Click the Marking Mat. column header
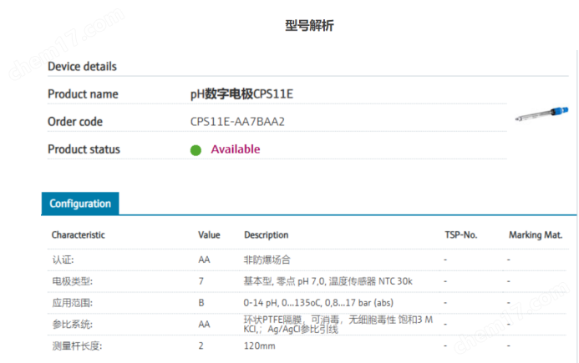This screenshot has height=363, width=579. 536,234
